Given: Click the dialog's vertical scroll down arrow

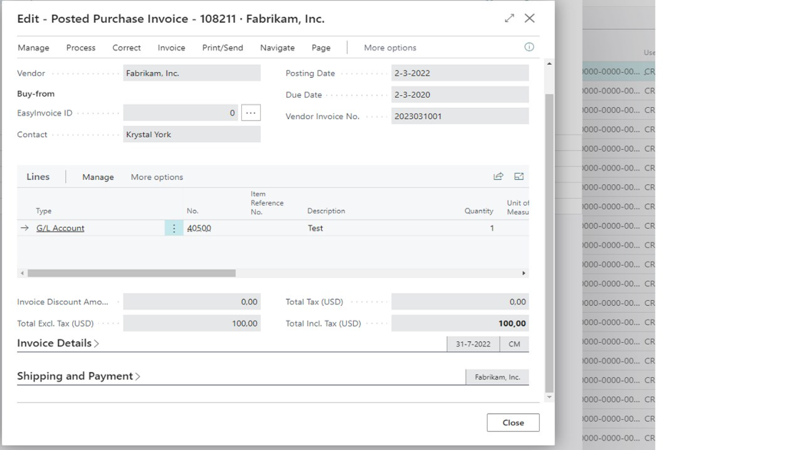Looking at the screenshot, I should coord(549,397).
